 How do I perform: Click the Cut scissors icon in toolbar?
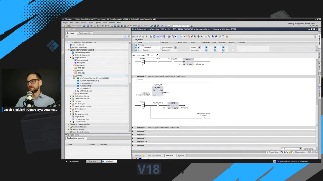(x=88, y=26)
